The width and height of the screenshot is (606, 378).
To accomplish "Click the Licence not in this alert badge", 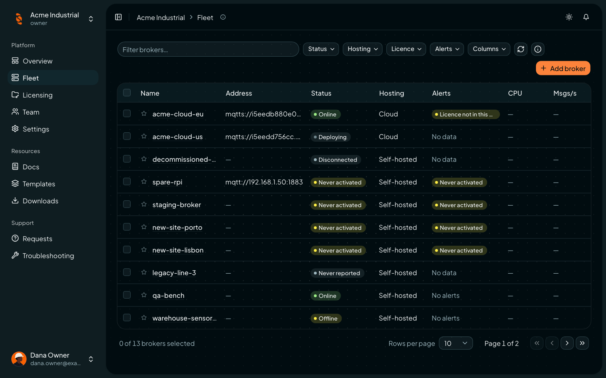I will [465, 114].
